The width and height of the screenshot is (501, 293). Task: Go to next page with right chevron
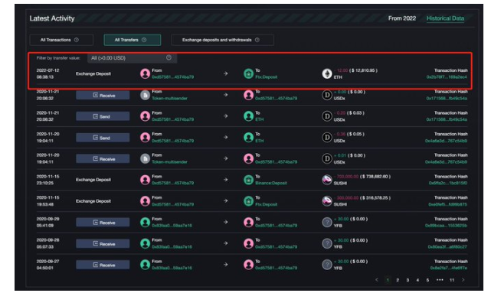click(x=463, y=280)
